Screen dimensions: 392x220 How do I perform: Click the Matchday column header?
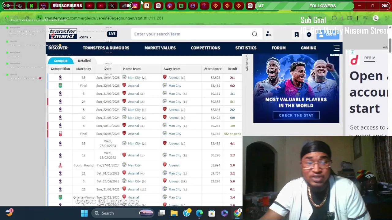click(84, 69)
